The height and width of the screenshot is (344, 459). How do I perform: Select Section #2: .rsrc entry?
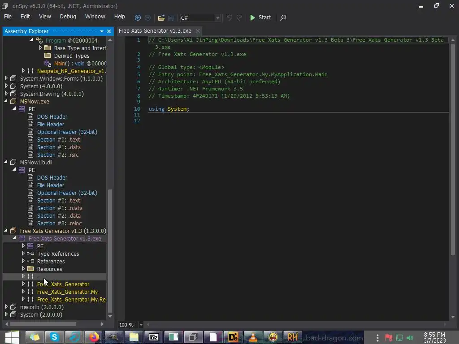coord(58,155)
